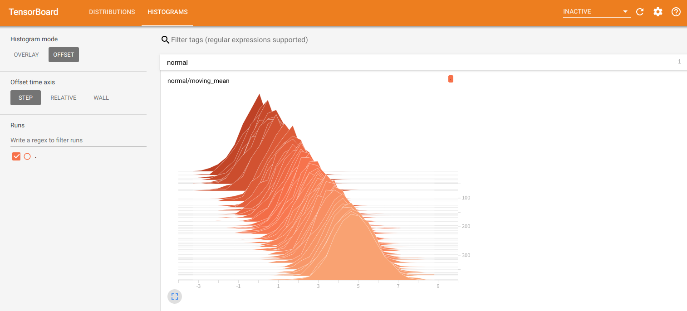This screenshot has height=311, width=687.
Task: Set offset time axis to RELATIVE
Action: click(63, 97)
